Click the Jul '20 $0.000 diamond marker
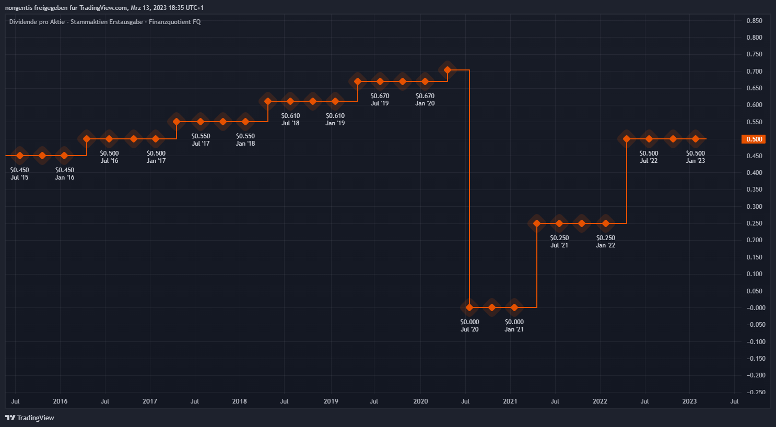Viewport: 776px width, 427px height. coord(469,307)
